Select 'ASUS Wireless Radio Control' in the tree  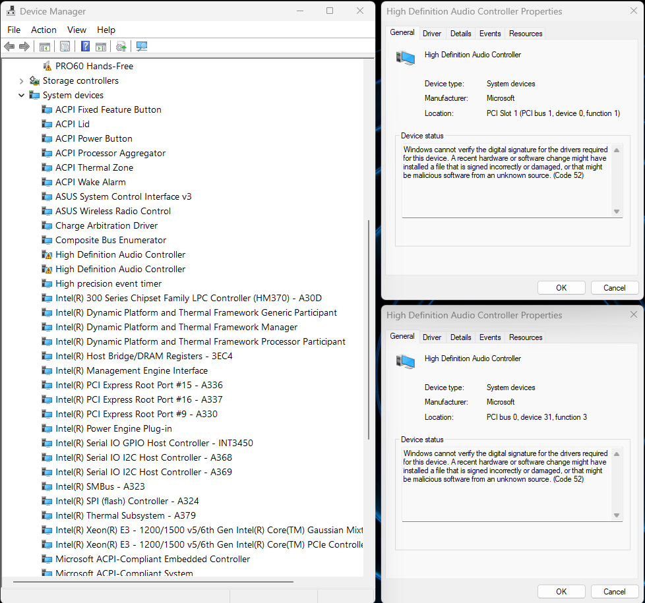click(x=113, y=212)
